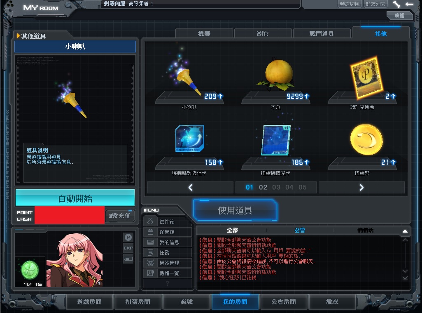Go to 遊戲房間 bottom tab

pos(89,302)
